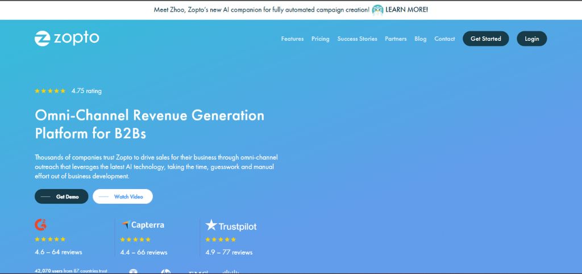Click the 'Meet Zhoo' banner announcement text

coord(261,10)
